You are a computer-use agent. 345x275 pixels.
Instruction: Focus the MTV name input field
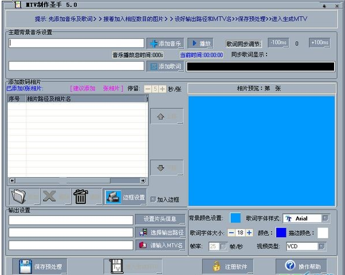click(x=71, y=245)
